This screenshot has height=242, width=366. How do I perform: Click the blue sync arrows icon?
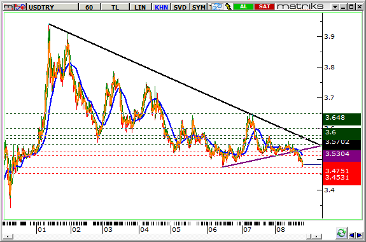pos(217,7)
